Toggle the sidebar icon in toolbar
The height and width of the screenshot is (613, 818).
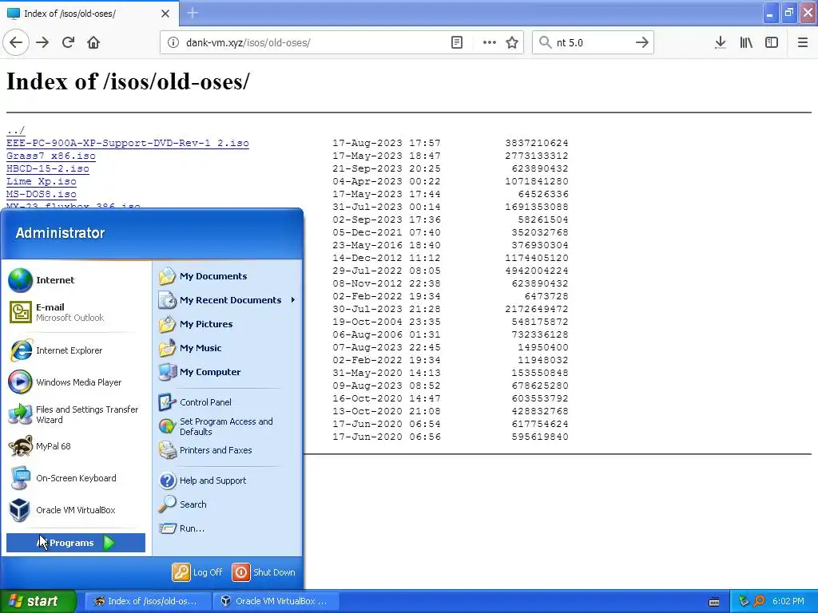click(x=772, y=42)
